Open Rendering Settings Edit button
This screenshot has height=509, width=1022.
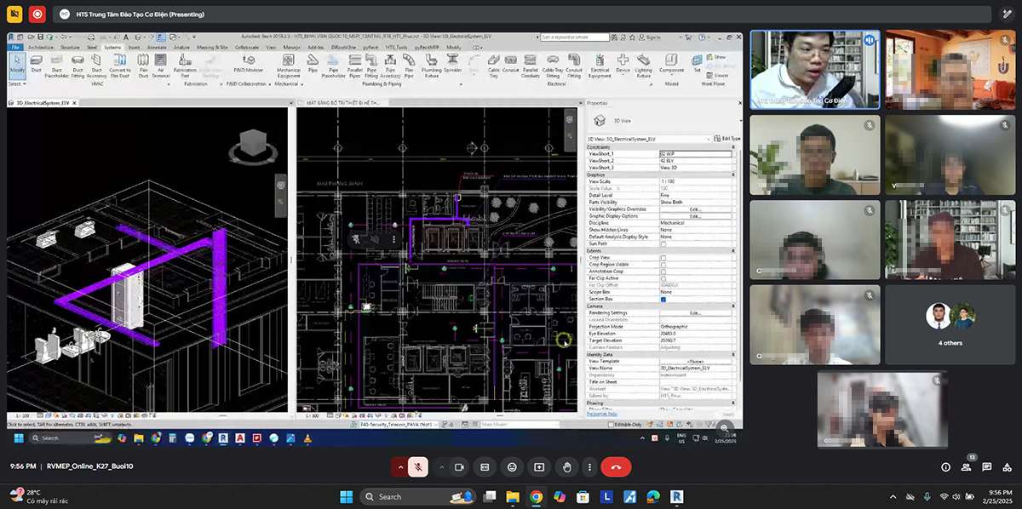click(695, 312)
